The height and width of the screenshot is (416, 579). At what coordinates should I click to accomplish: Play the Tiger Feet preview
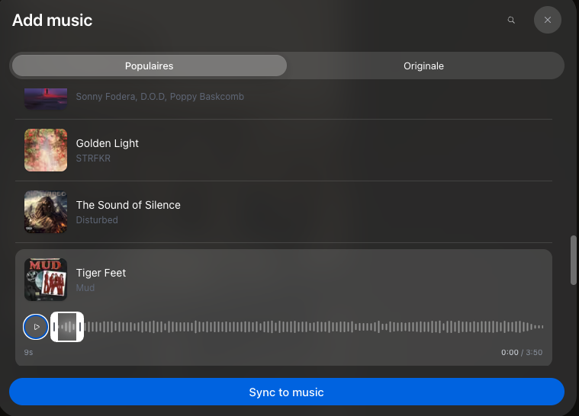36,327
